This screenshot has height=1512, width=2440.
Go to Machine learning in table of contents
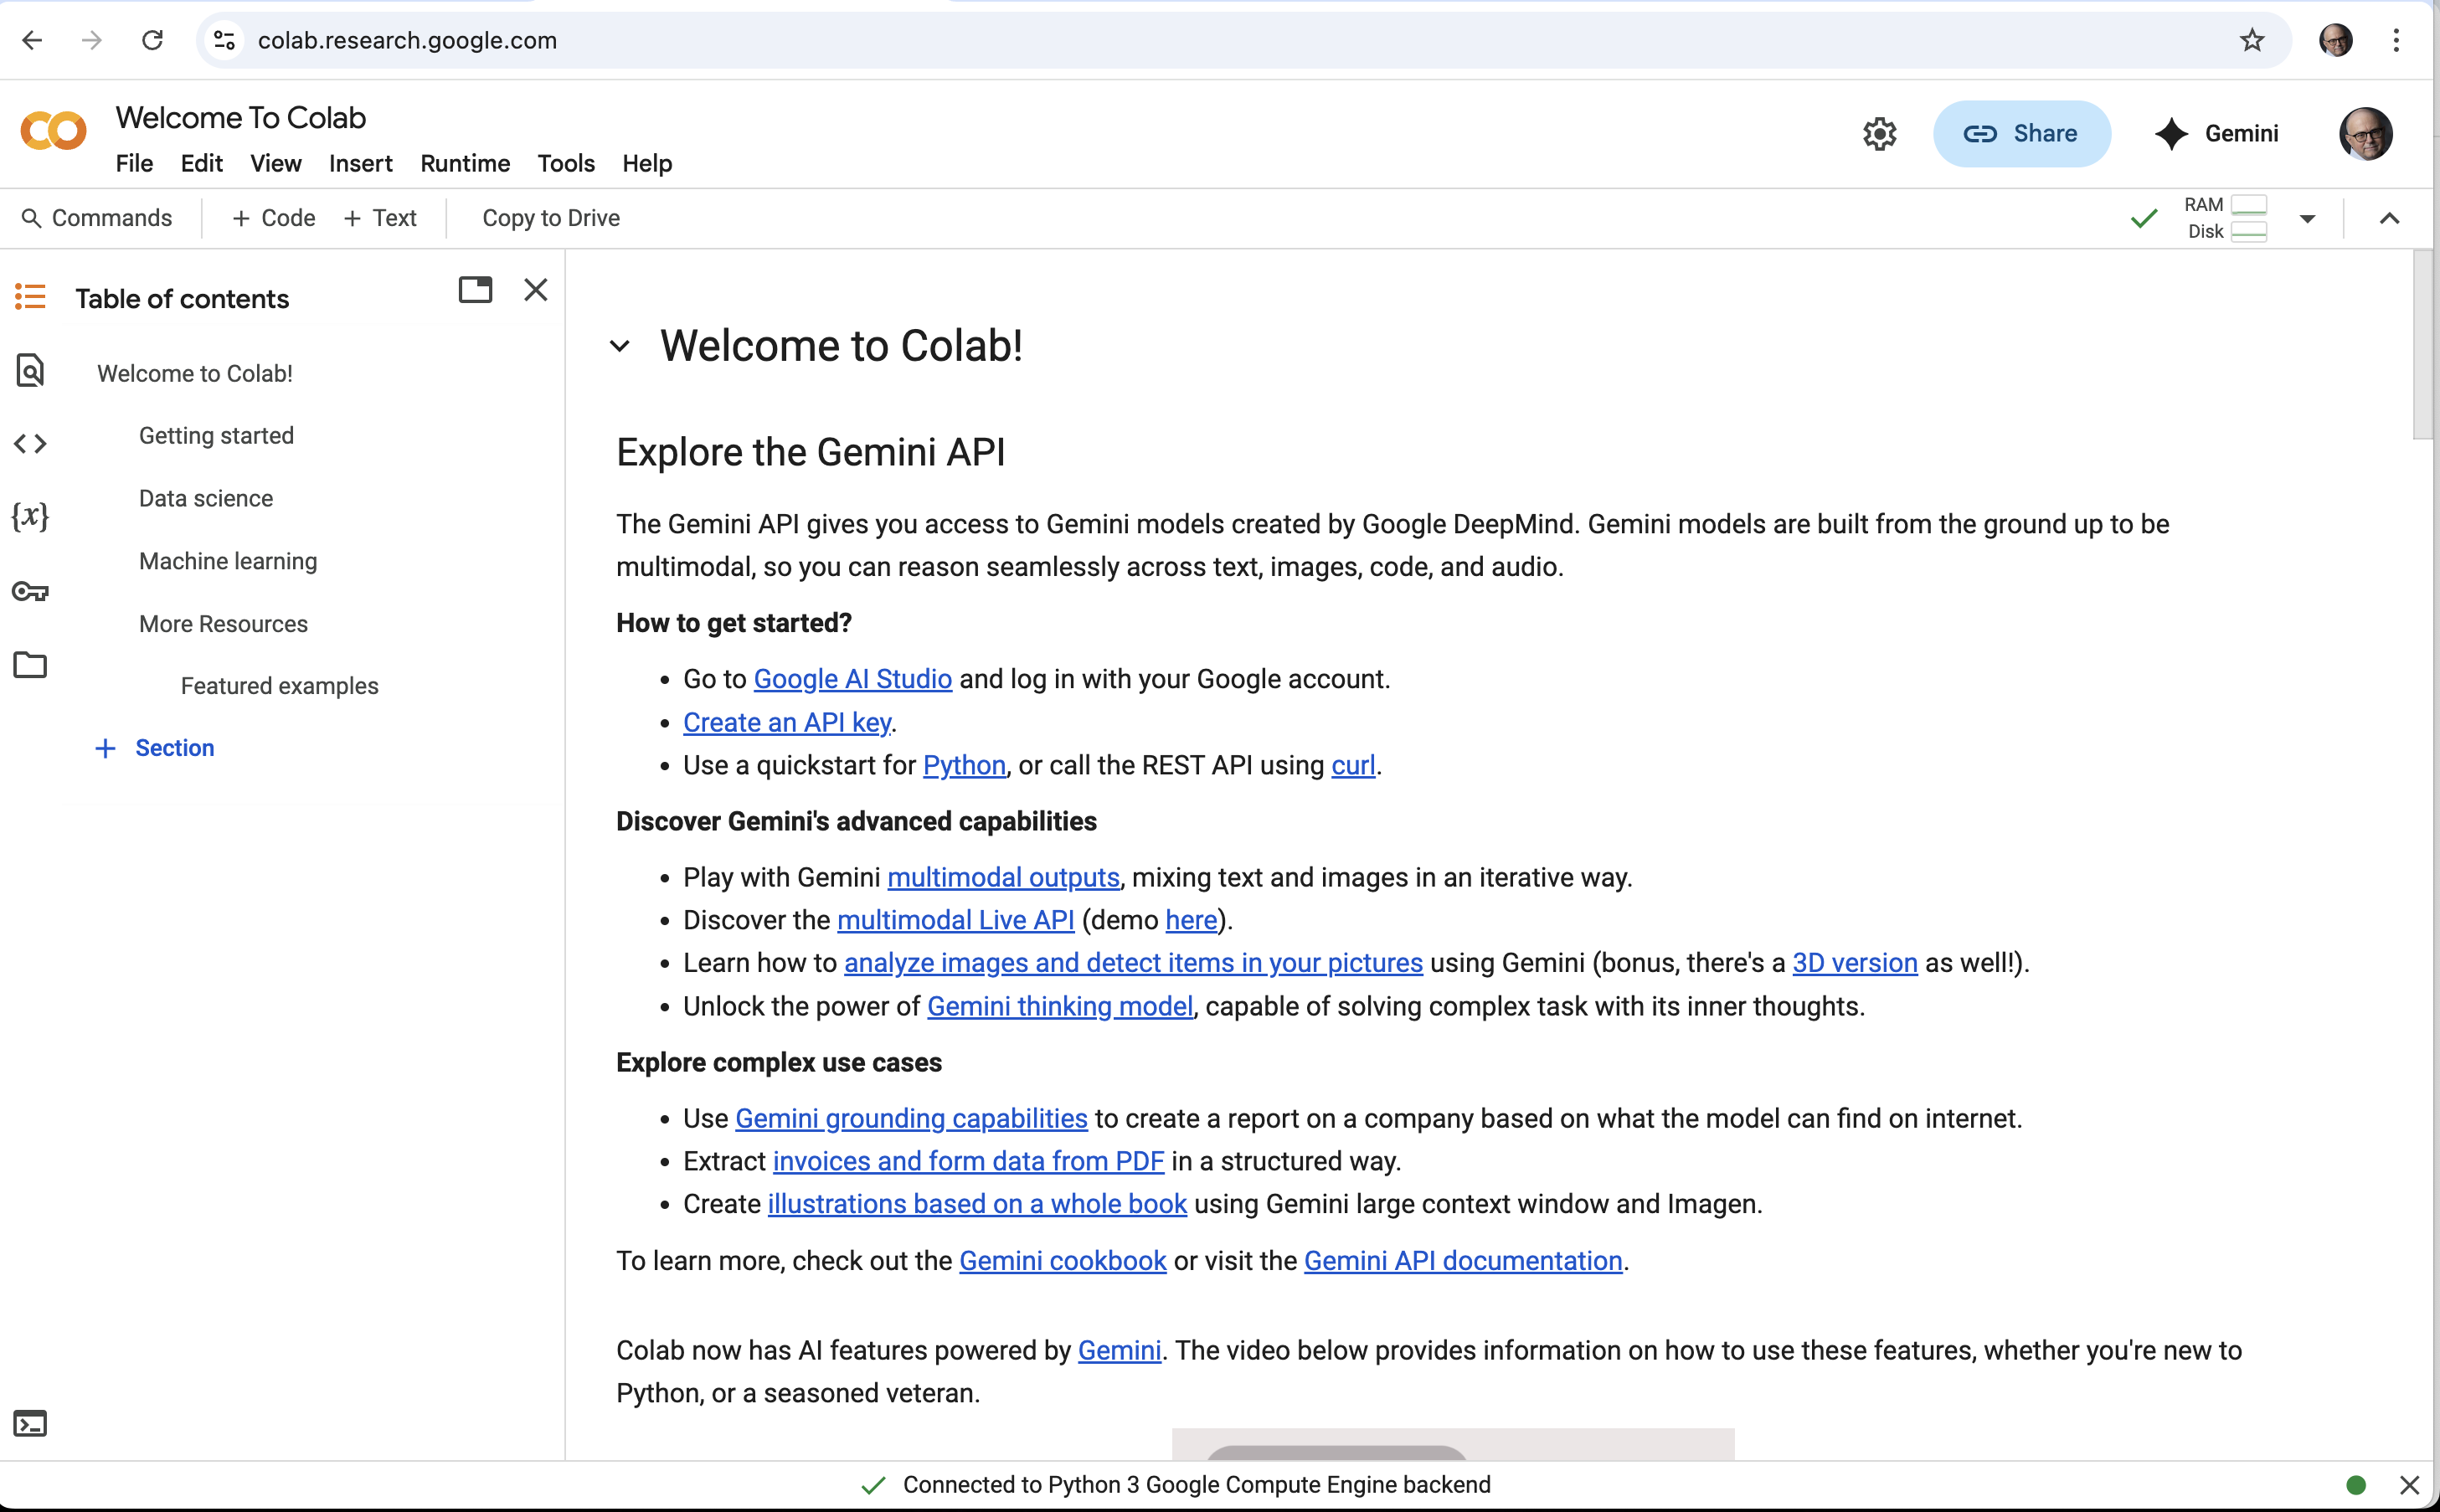228,561
